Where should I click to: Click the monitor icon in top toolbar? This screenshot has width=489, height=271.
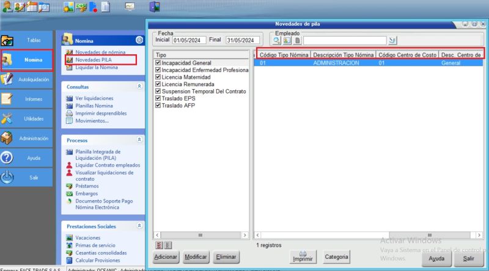tap(130, 7)
